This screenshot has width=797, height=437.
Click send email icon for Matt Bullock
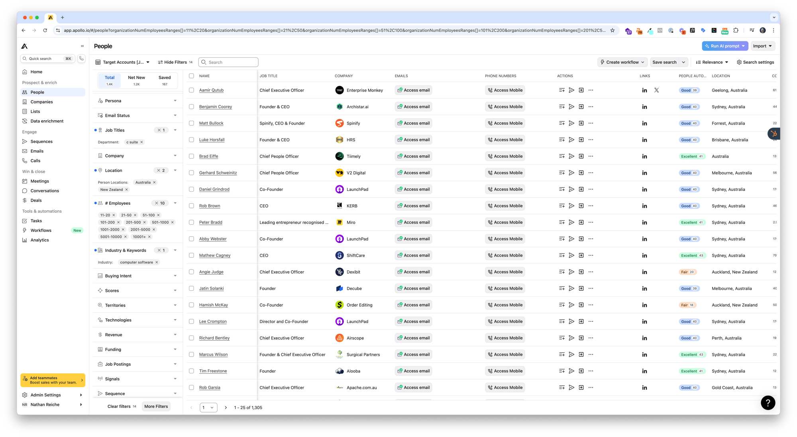(571, 123)
